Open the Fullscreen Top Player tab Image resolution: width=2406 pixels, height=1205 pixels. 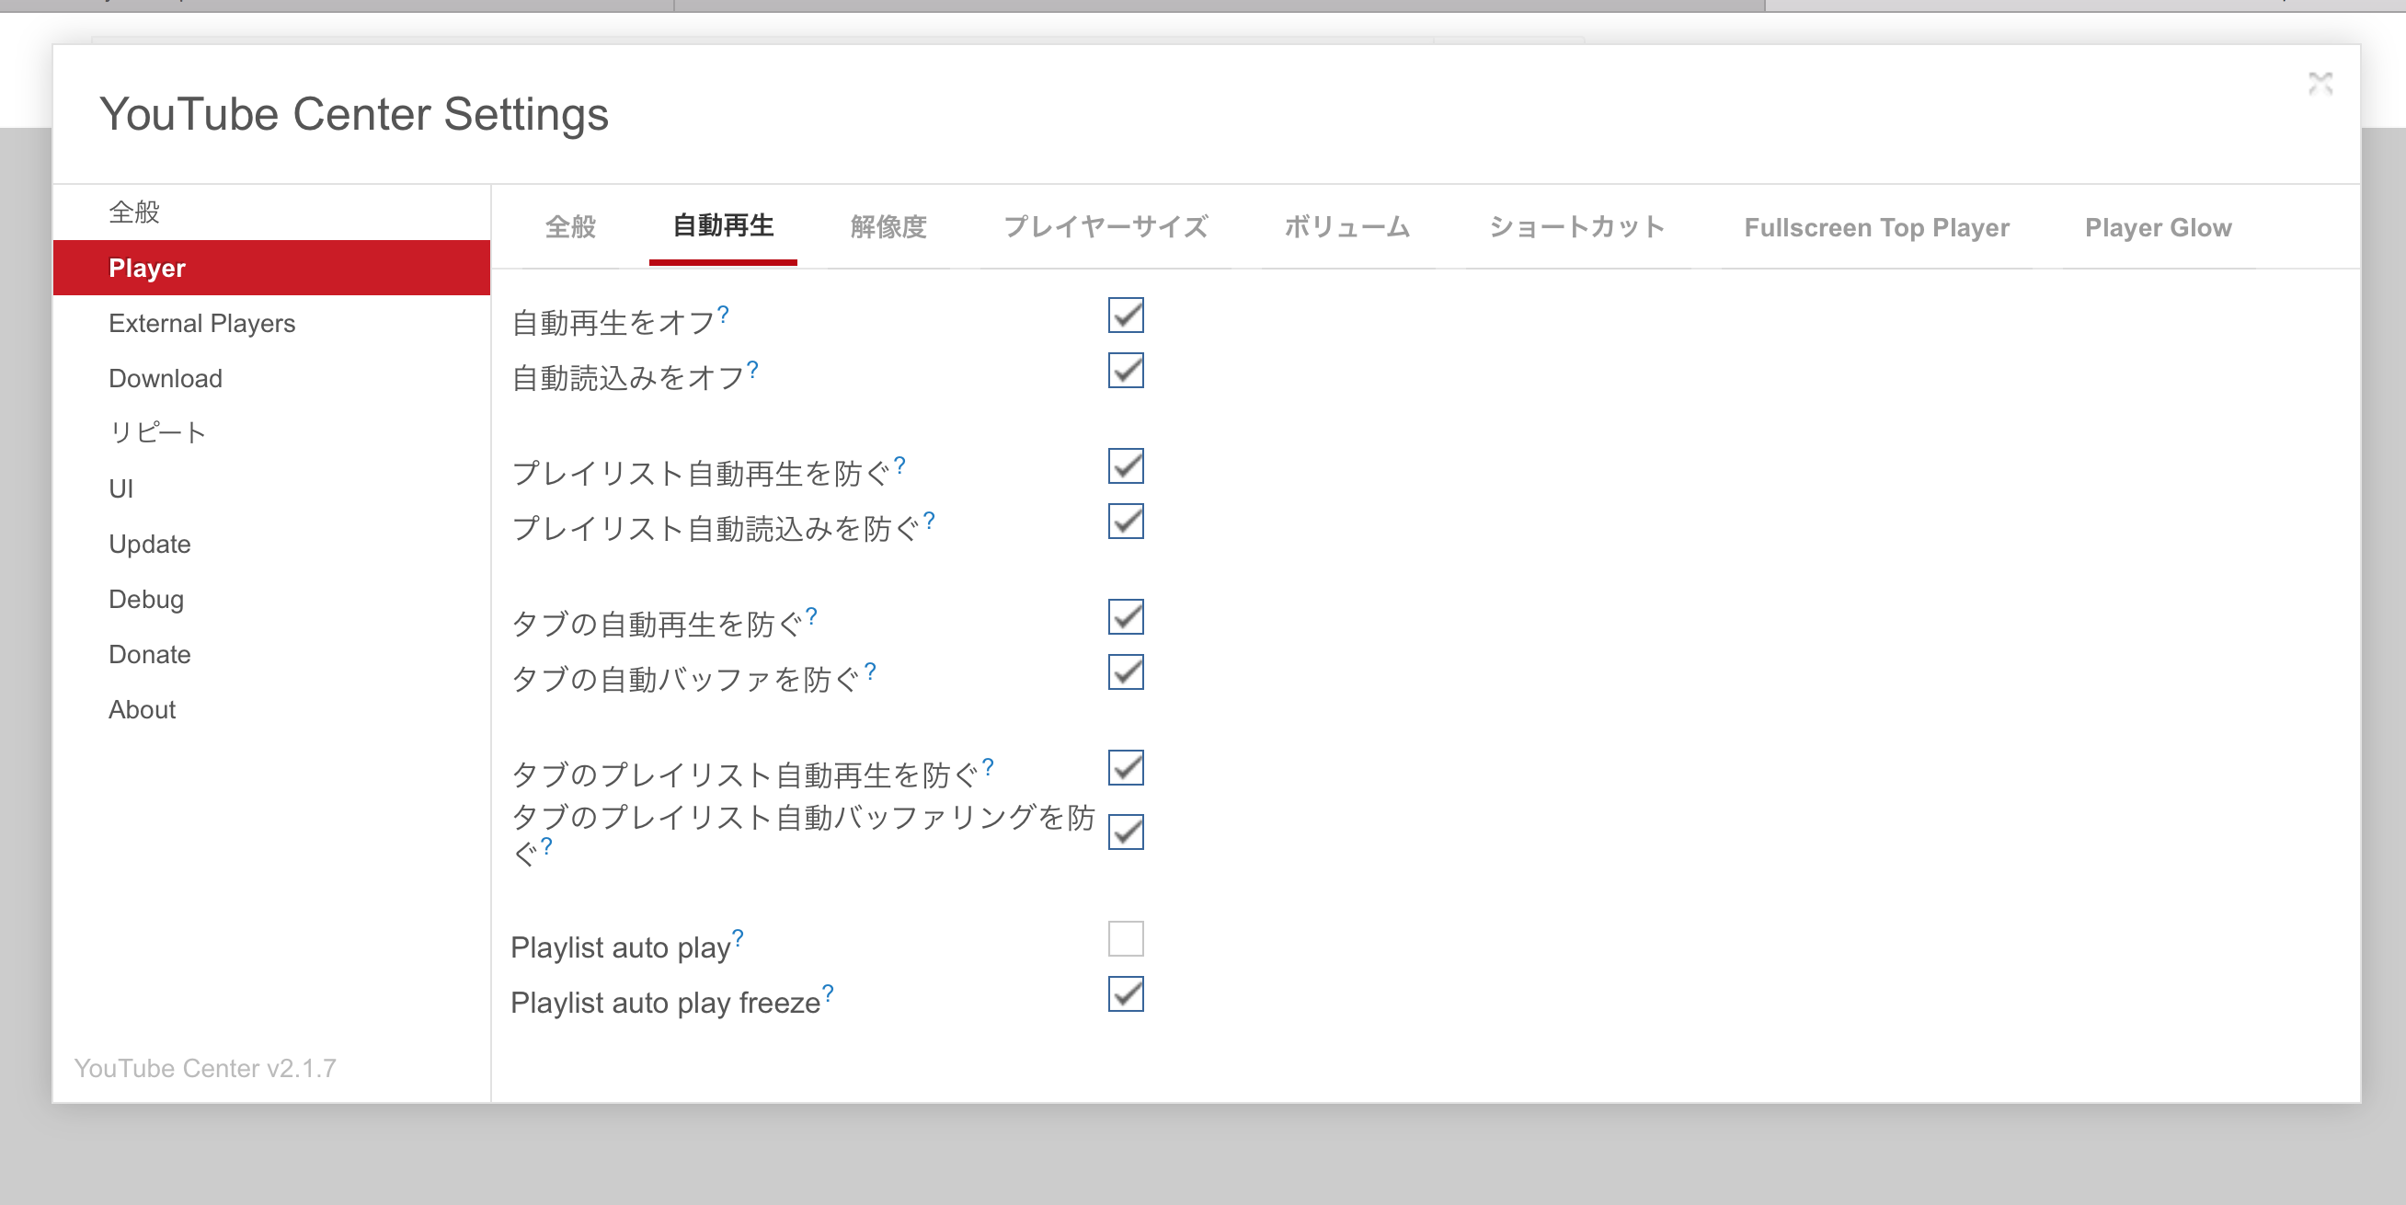(1876, 227)
